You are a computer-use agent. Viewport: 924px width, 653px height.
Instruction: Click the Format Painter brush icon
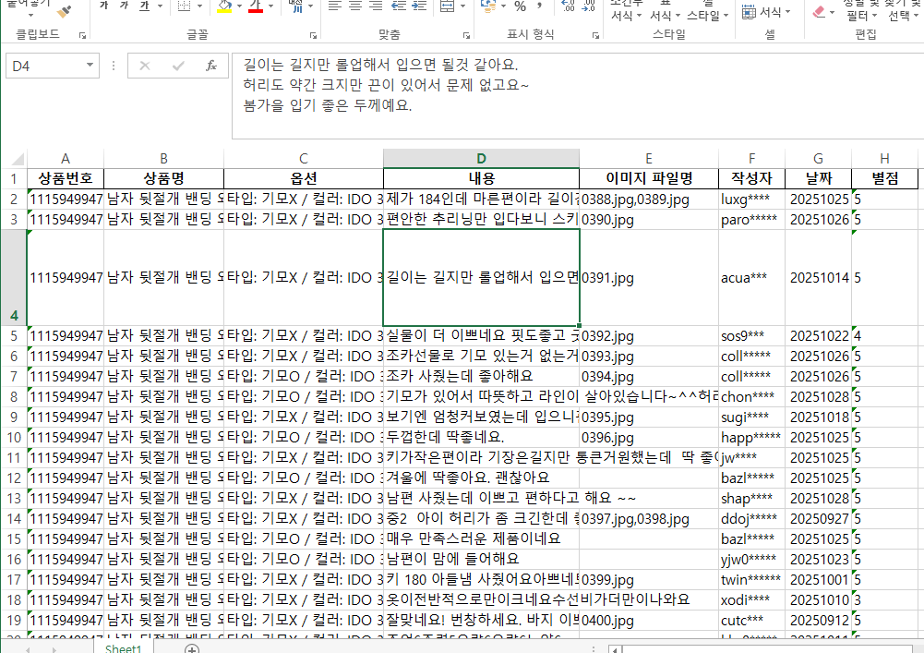tap(65, 11)
